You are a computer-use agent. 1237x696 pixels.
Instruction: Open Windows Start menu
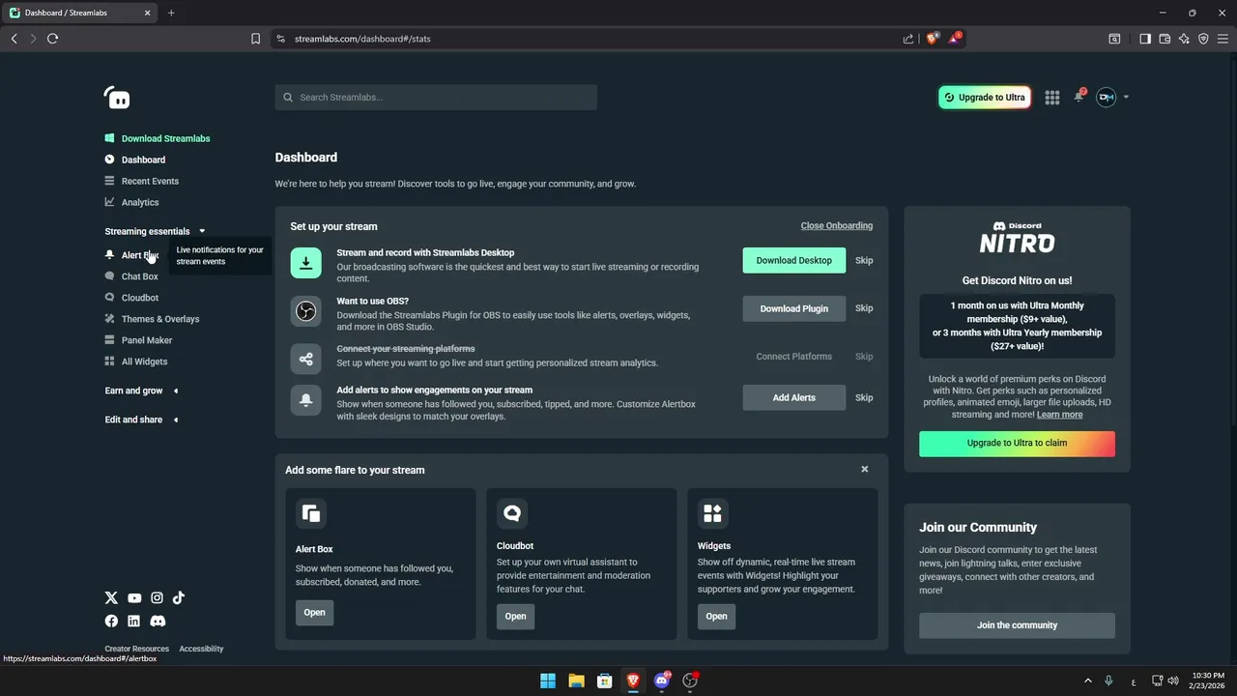pos(548,681)
